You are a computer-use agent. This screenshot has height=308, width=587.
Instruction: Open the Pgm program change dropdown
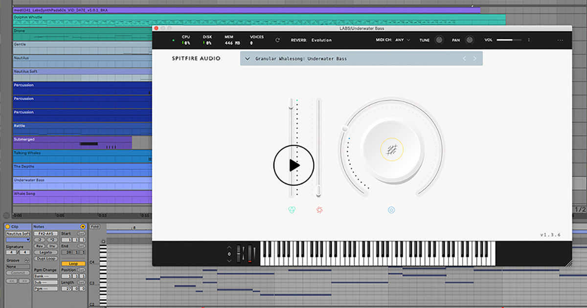tap(46, 289)
